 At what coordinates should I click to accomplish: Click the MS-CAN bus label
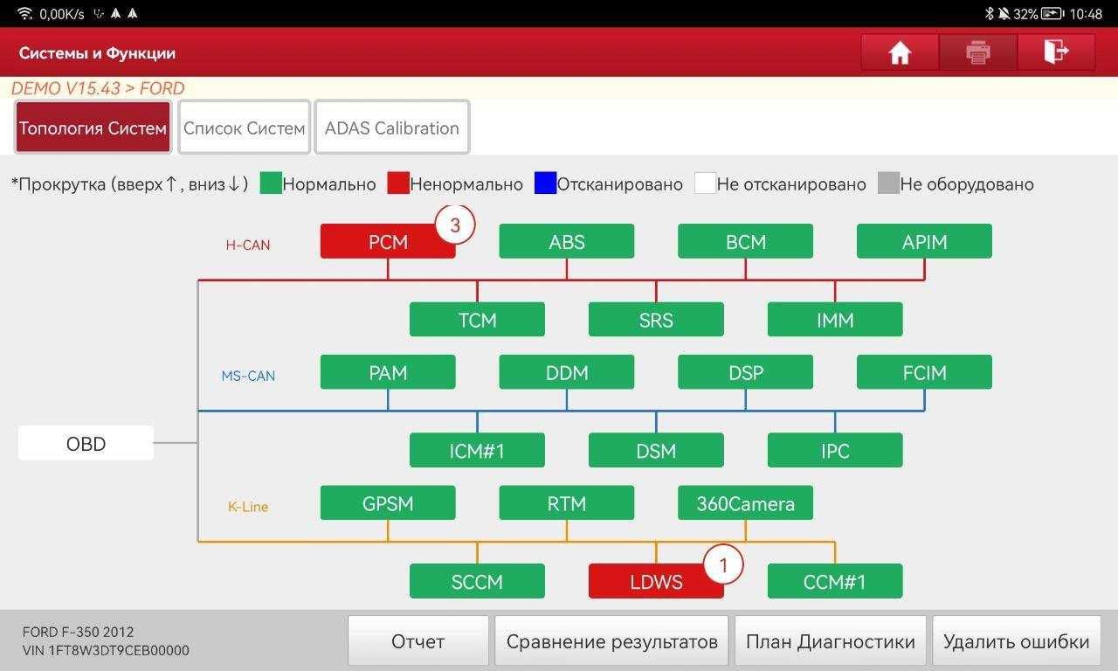click(248, 376)
